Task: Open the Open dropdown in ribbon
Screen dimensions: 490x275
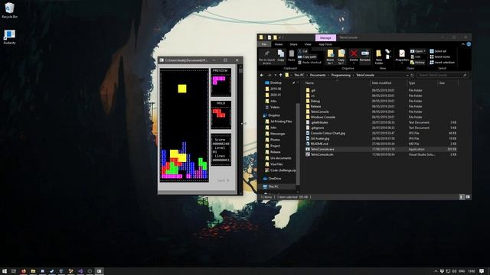Action: (418, 51)
